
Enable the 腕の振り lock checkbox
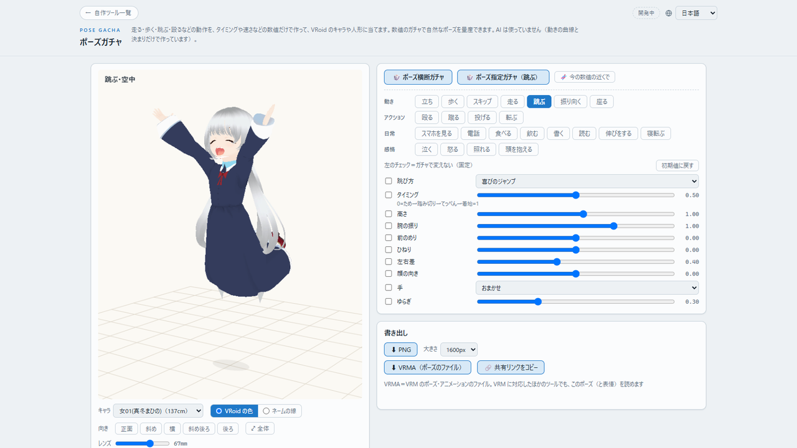389,226
